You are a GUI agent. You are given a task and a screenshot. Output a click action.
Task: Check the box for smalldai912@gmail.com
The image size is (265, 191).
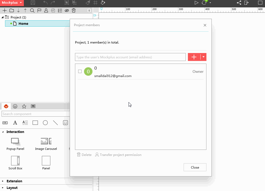pos(80,71)
